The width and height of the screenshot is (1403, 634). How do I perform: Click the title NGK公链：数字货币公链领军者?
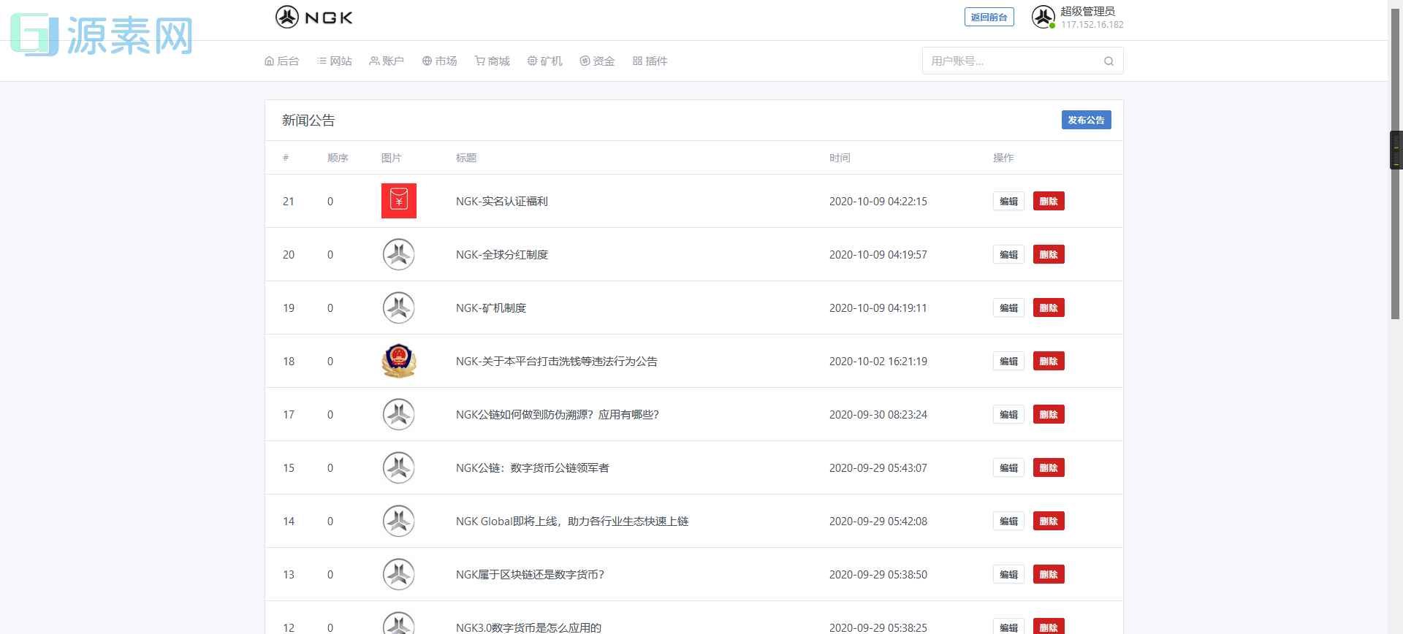[533, 468]
